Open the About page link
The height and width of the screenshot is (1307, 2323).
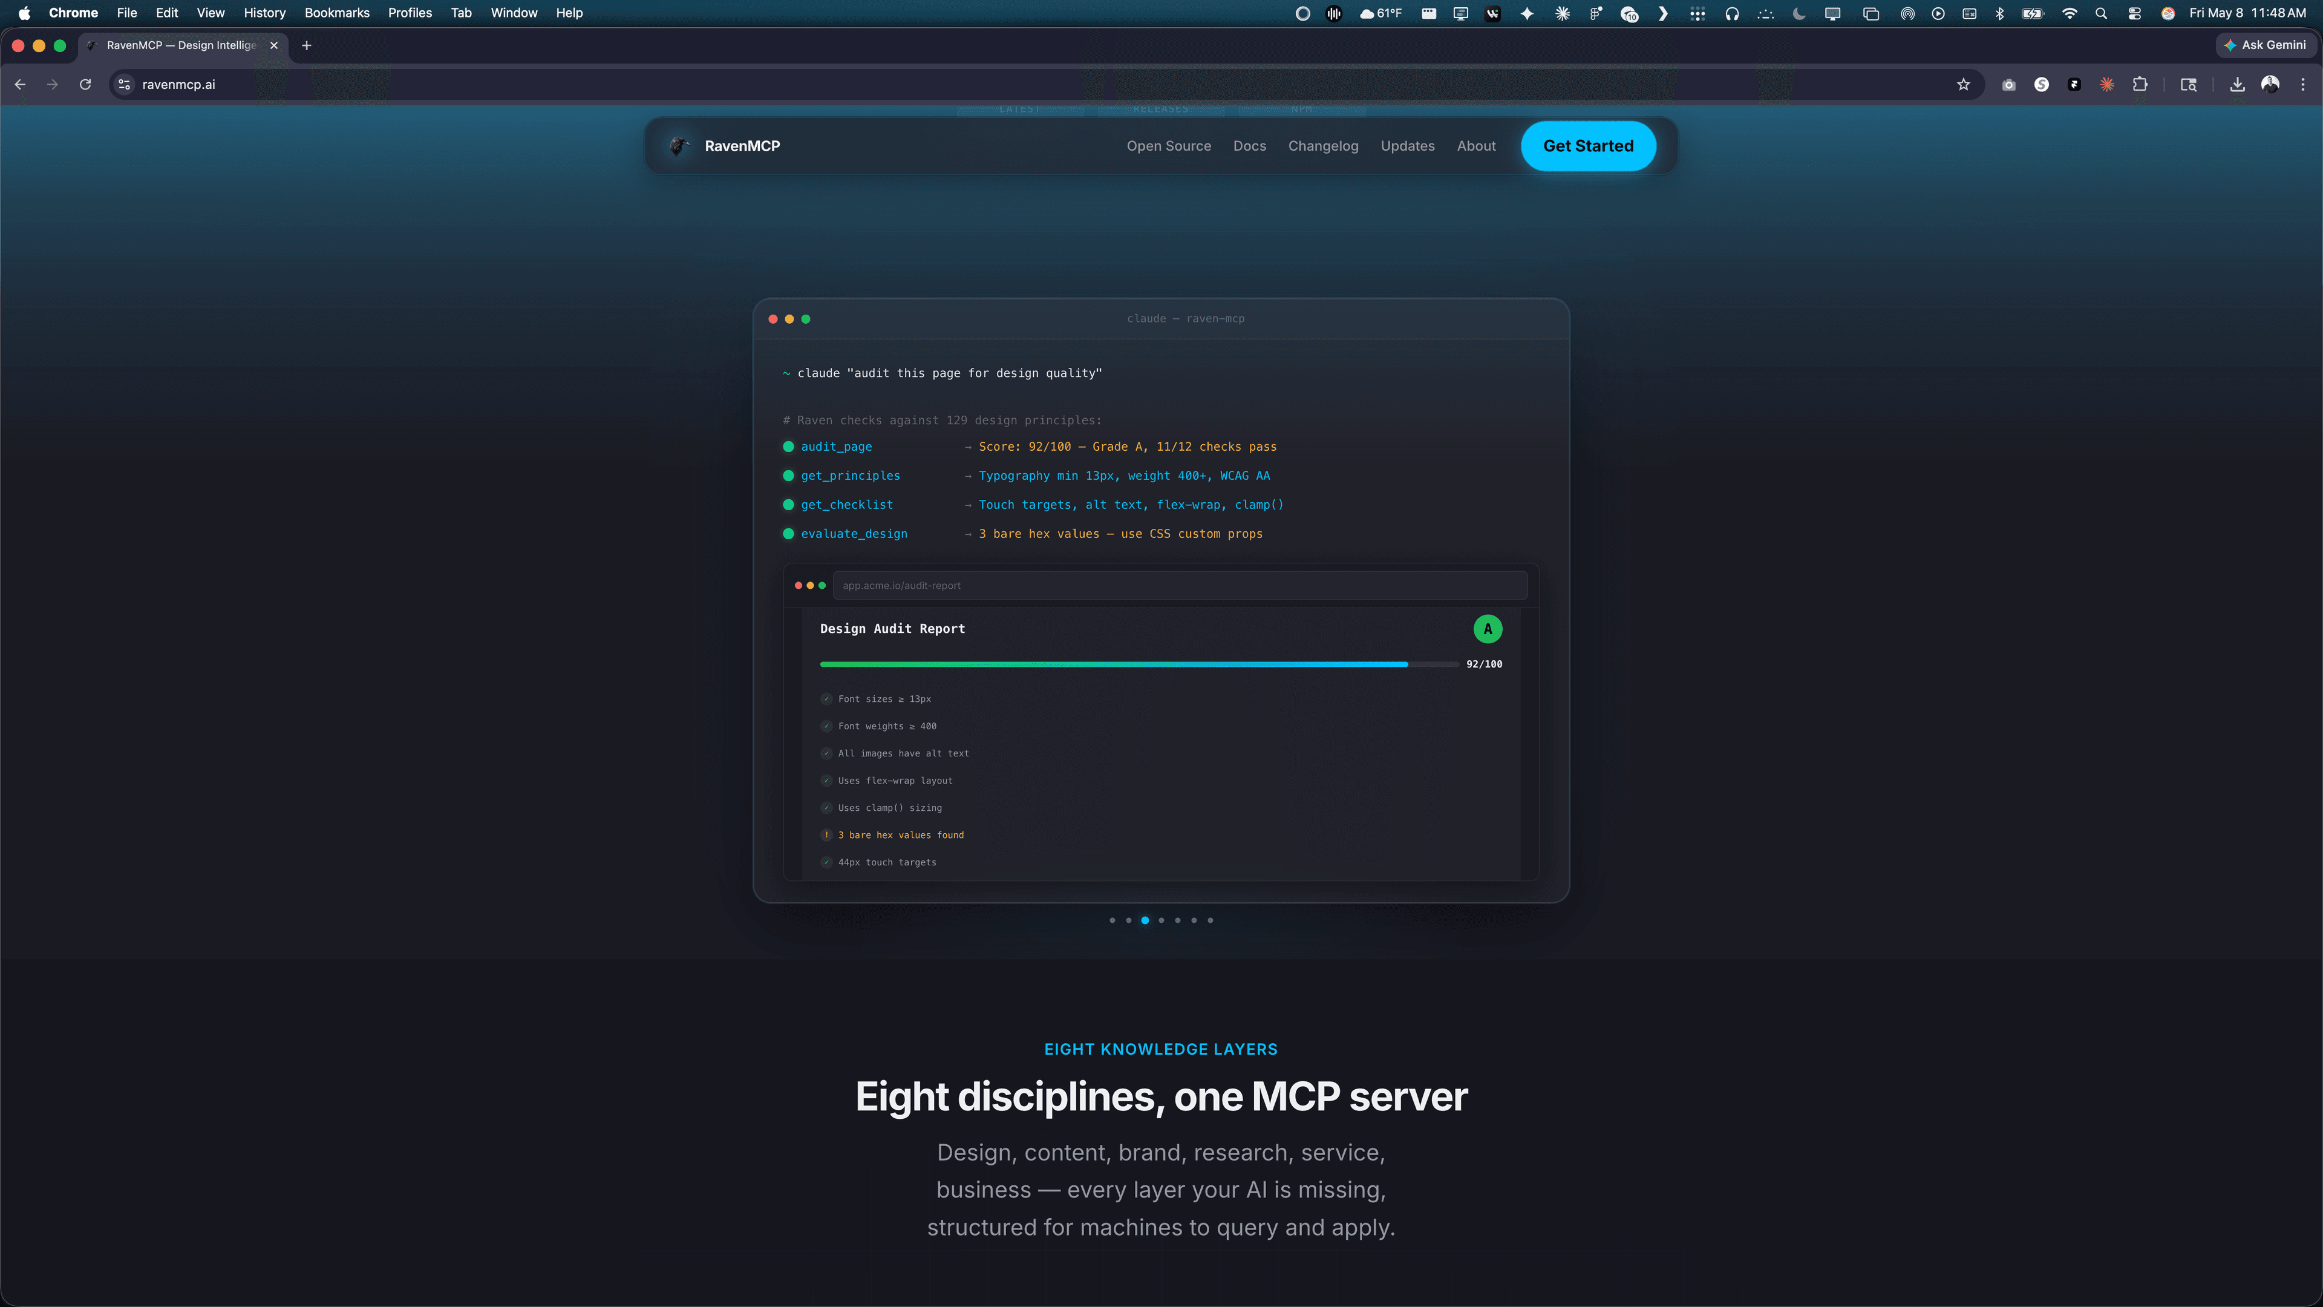coord(1476,146)
